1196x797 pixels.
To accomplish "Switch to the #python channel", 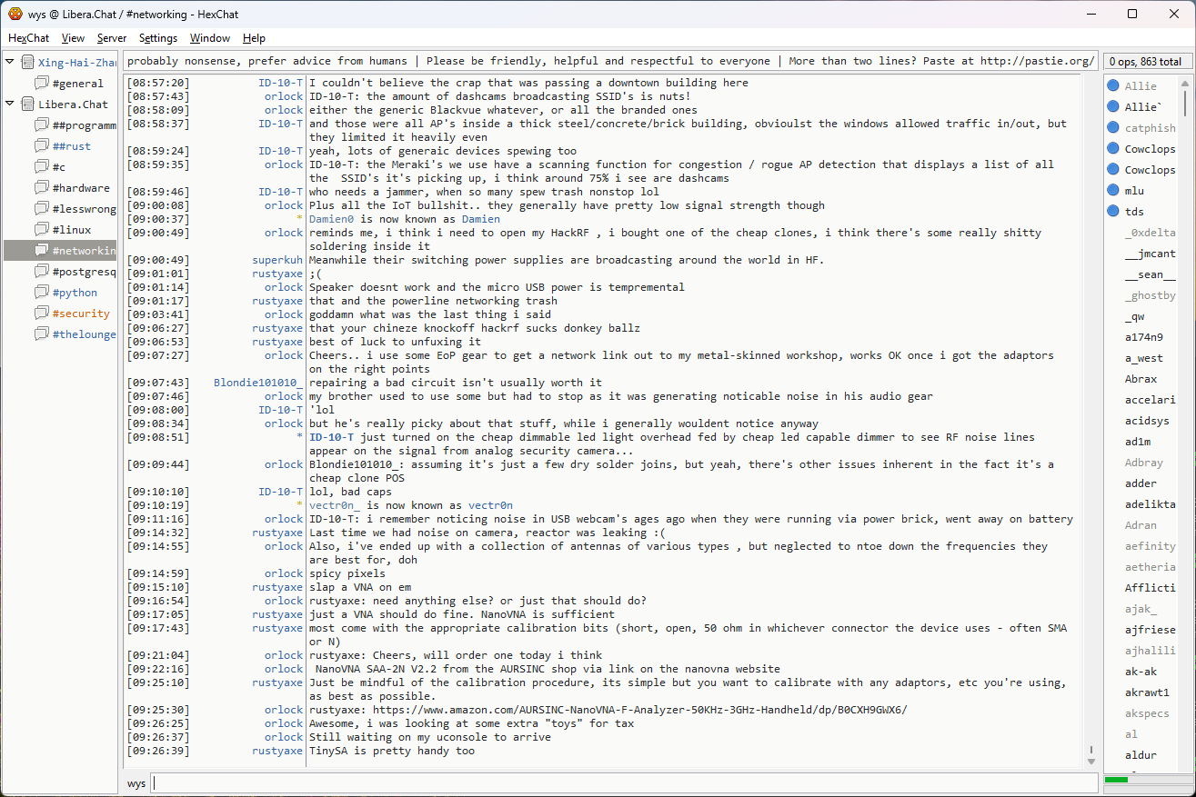I will tap(75, 293).
